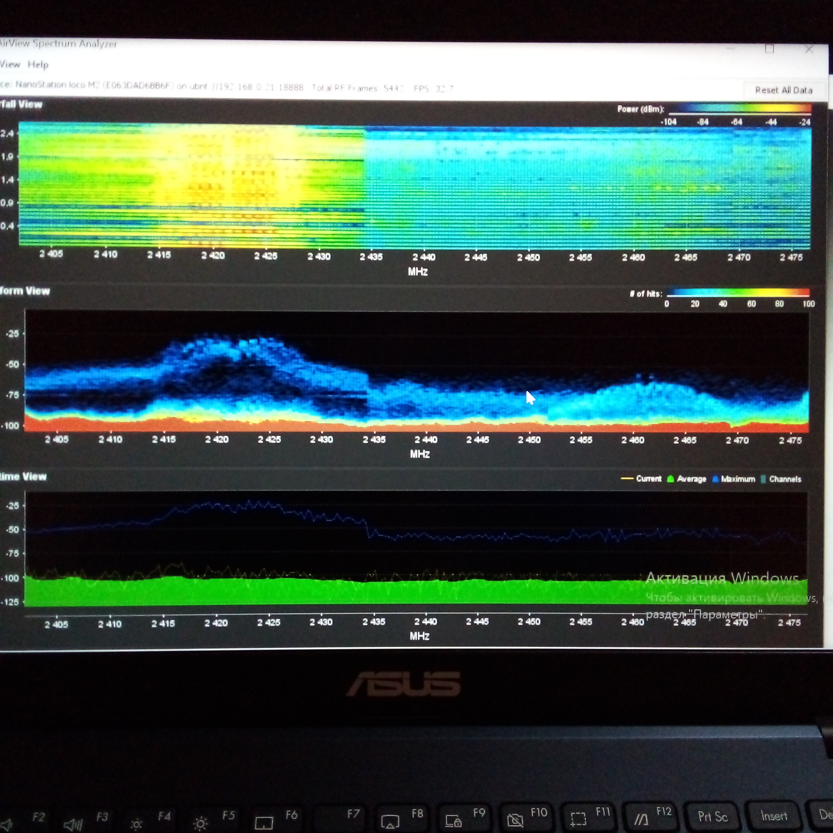Open the View menu
This screenshot has height=833, width=833.
pyautogui.click(x=10, y=65)
